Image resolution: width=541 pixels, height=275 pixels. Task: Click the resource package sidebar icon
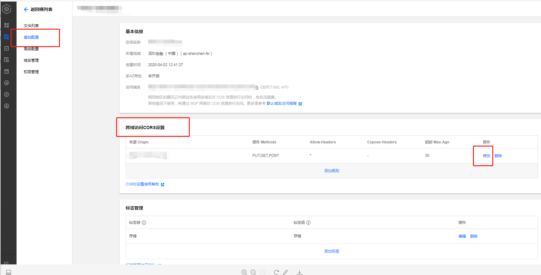click(x=7, y=106)
